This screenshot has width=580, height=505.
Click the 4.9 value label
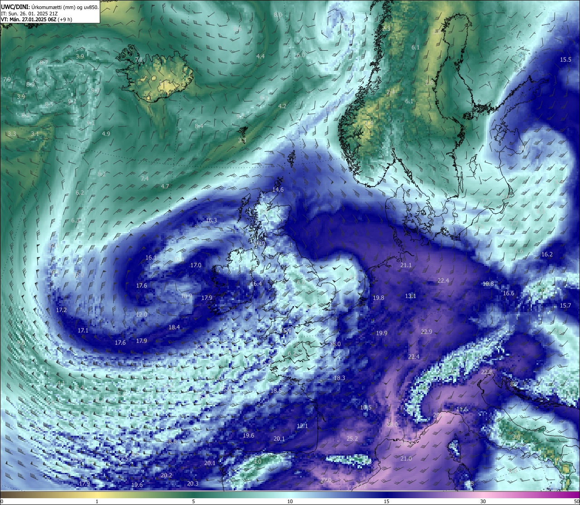coord(106,134)
